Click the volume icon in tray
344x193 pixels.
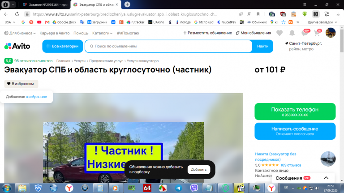(317, 188)
